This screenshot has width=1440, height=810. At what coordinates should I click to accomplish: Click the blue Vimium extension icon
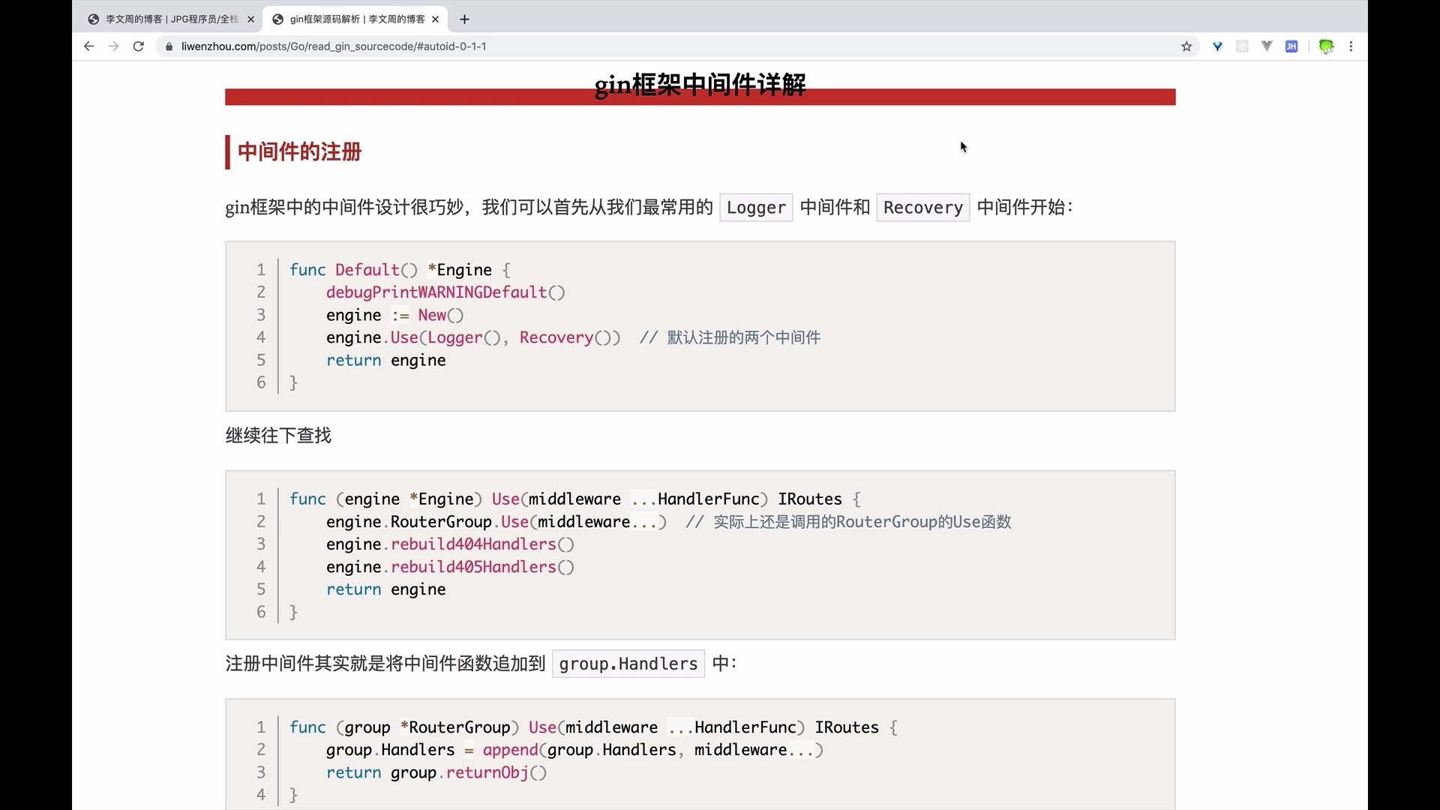[x=1217, y=46]
